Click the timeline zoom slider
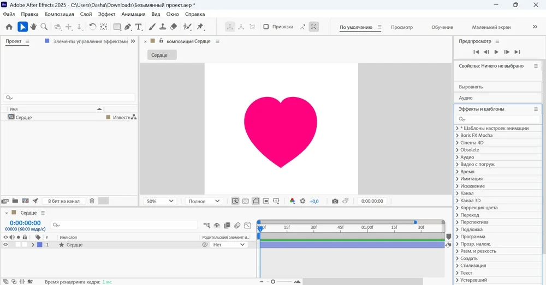This screenshot has width=546, height=285. pyautogui.click(x=273, y=282)
